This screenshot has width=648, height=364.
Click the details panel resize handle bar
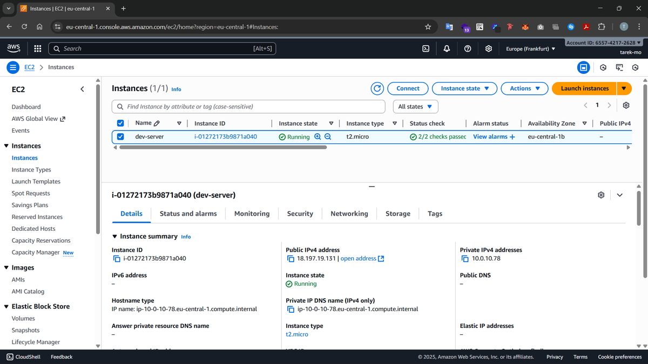(372, 187)
